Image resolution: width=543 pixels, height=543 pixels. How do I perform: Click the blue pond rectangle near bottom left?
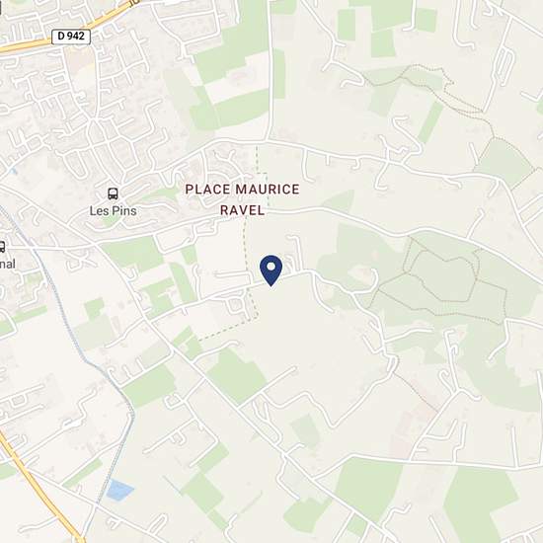tap(119, 490)
